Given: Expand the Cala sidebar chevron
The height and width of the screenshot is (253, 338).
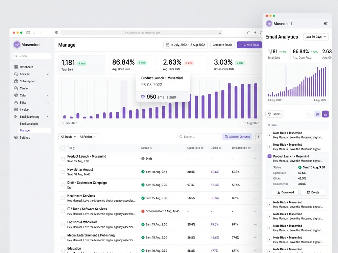Looking at the screenshot, I should 47,95.
